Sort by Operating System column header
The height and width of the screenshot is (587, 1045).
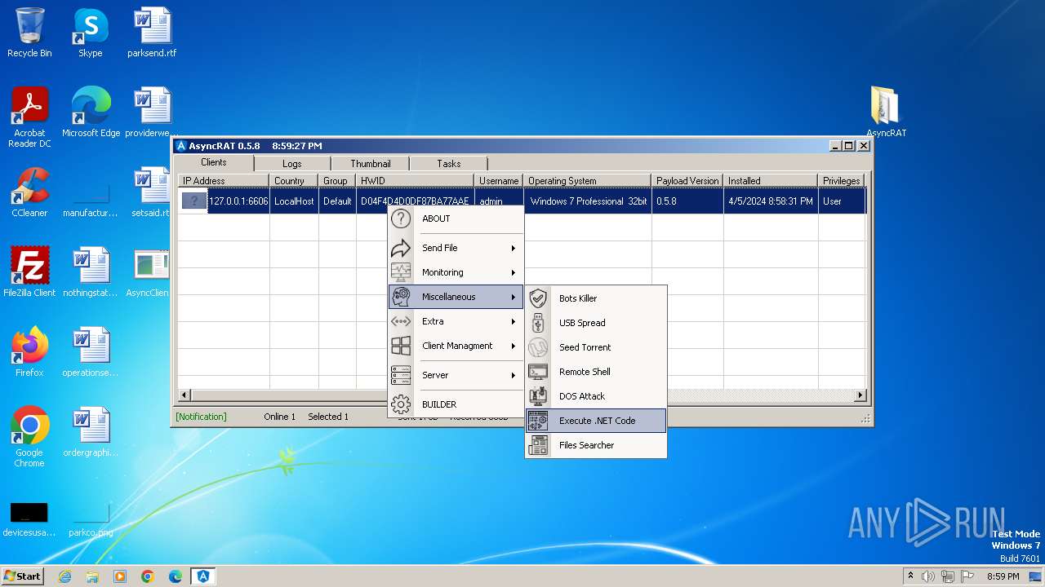pos(588,181)
